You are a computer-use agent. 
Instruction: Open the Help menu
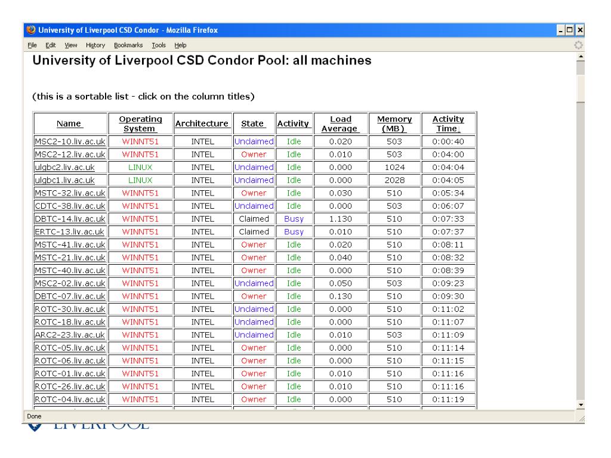point(180,45)
